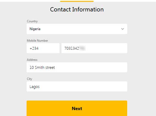Focus the mobile number field starting 7031342
The height and width of the screenshot is (116, 156).
(x=94, y=48)
